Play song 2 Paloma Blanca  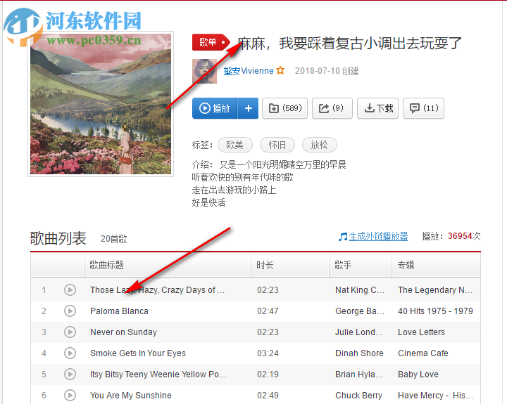[x=70, y=311]
